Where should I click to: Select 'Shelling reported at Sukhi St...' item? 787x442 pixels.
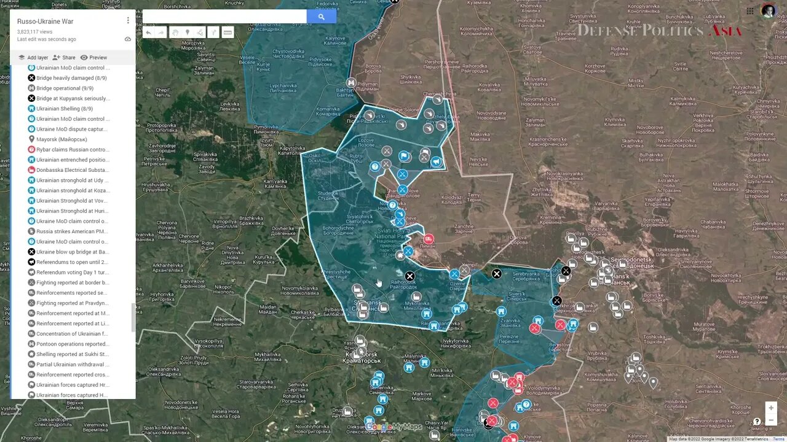(x=73, y=354)
